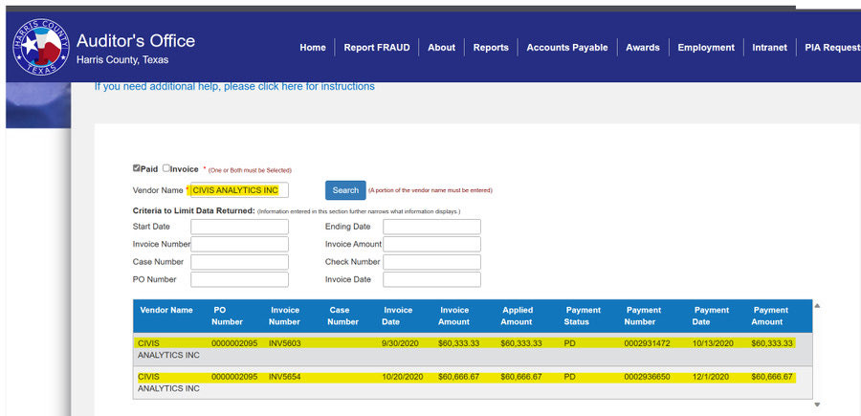The width and height of the screenshot is (861, 416).
Task: Select the Case Number field
Action: pyautogui.click(x=239, y=262)
